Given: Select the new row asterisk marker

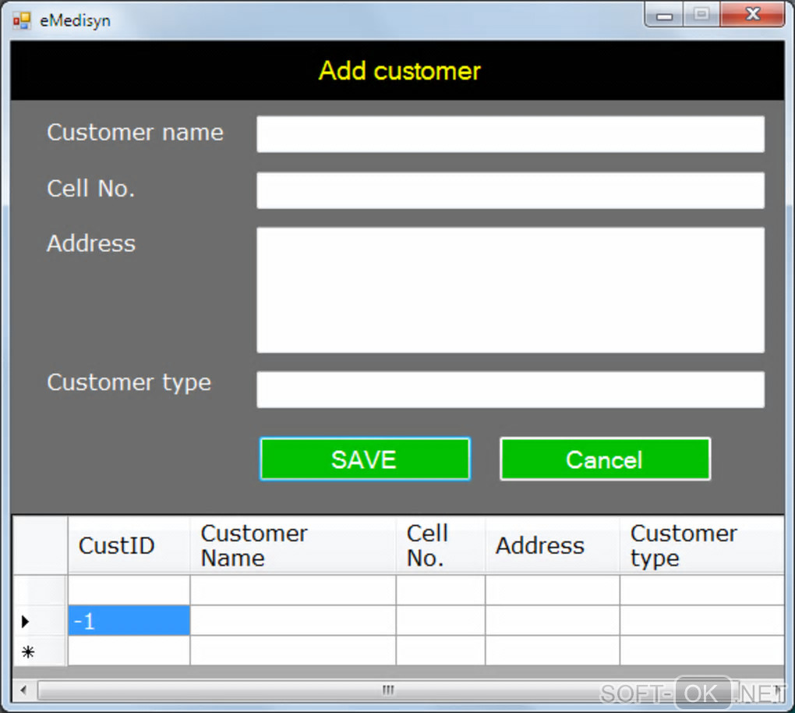Looking at the screenshot, I should [x=28, y=651].
